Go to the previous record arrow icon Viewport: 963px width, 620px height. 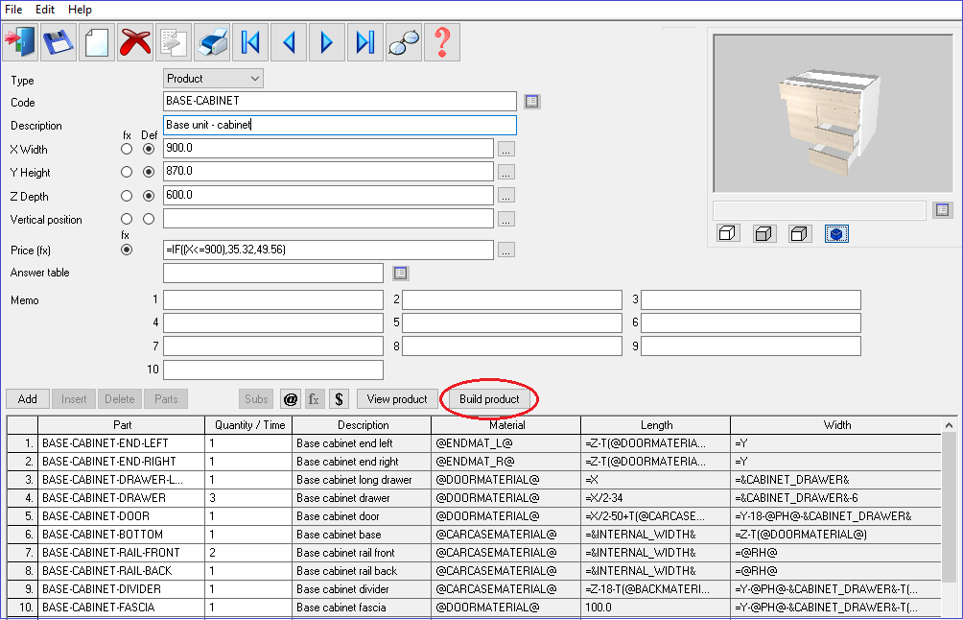(289, 42)
